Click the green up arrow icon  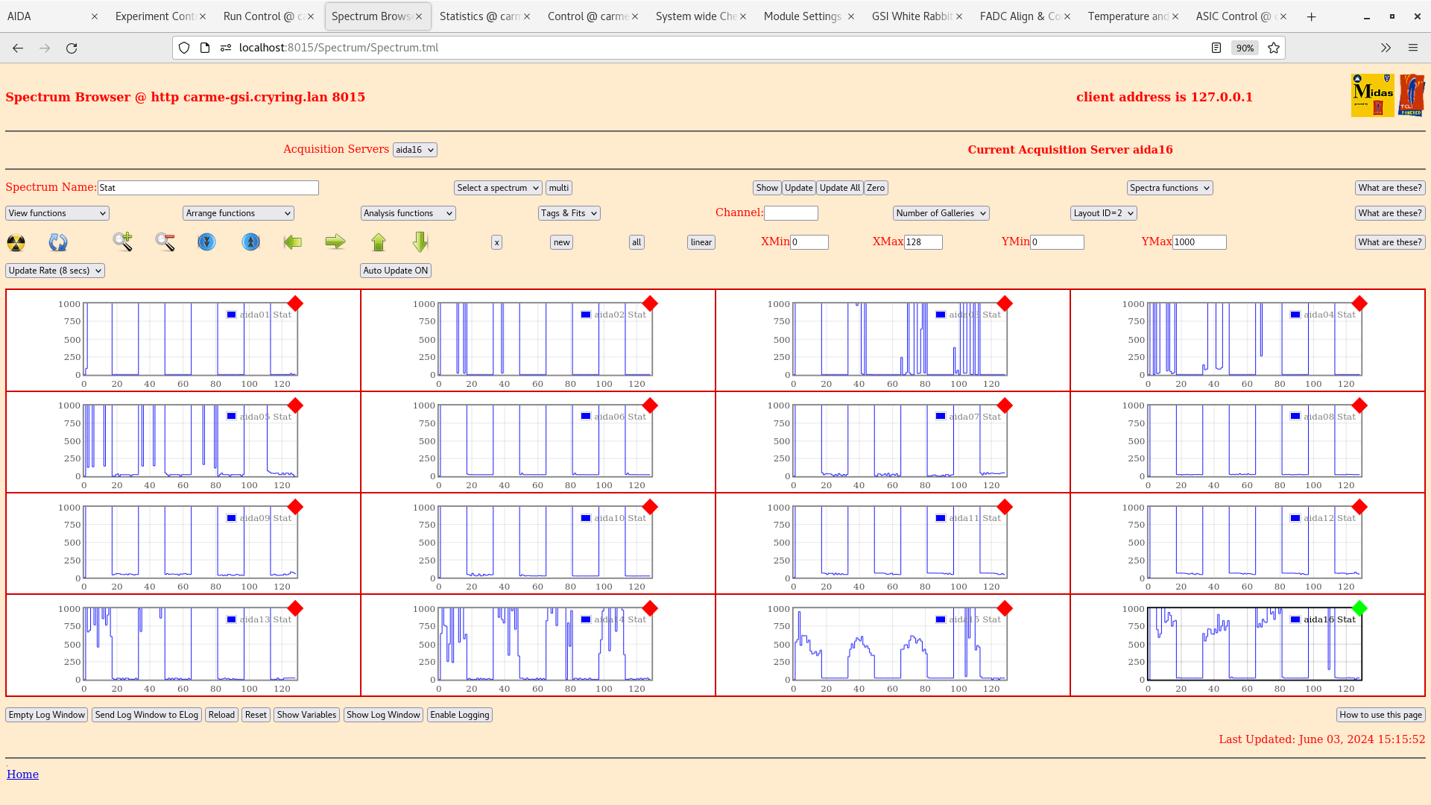[x=379, y=242]
